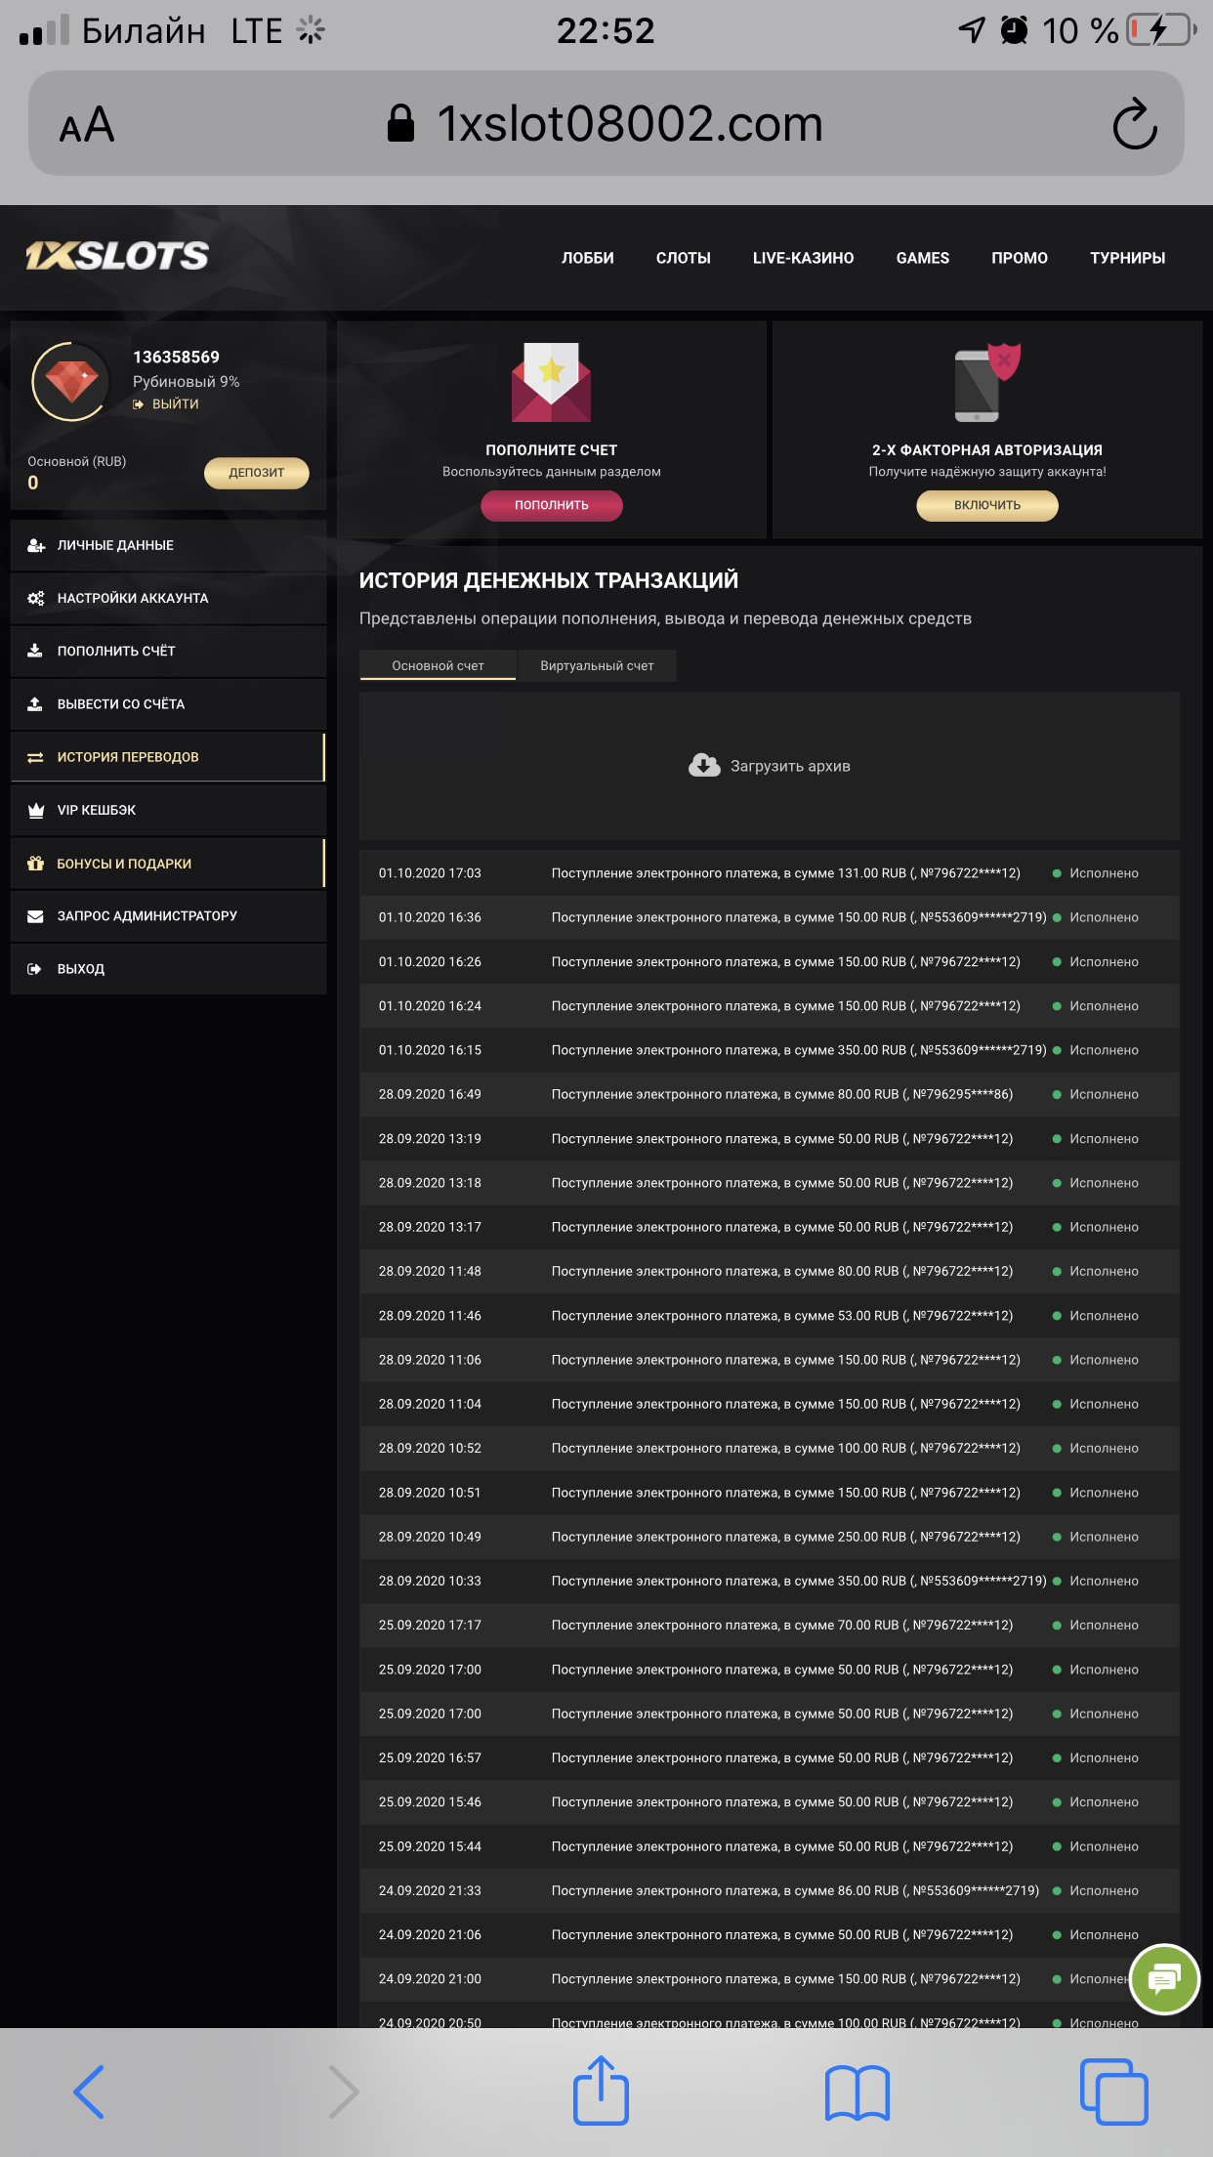The width and height of the screenshot is (1213, 2157).
Task: Tap the Safari share icon
Action: click(x=601, y=2090)
